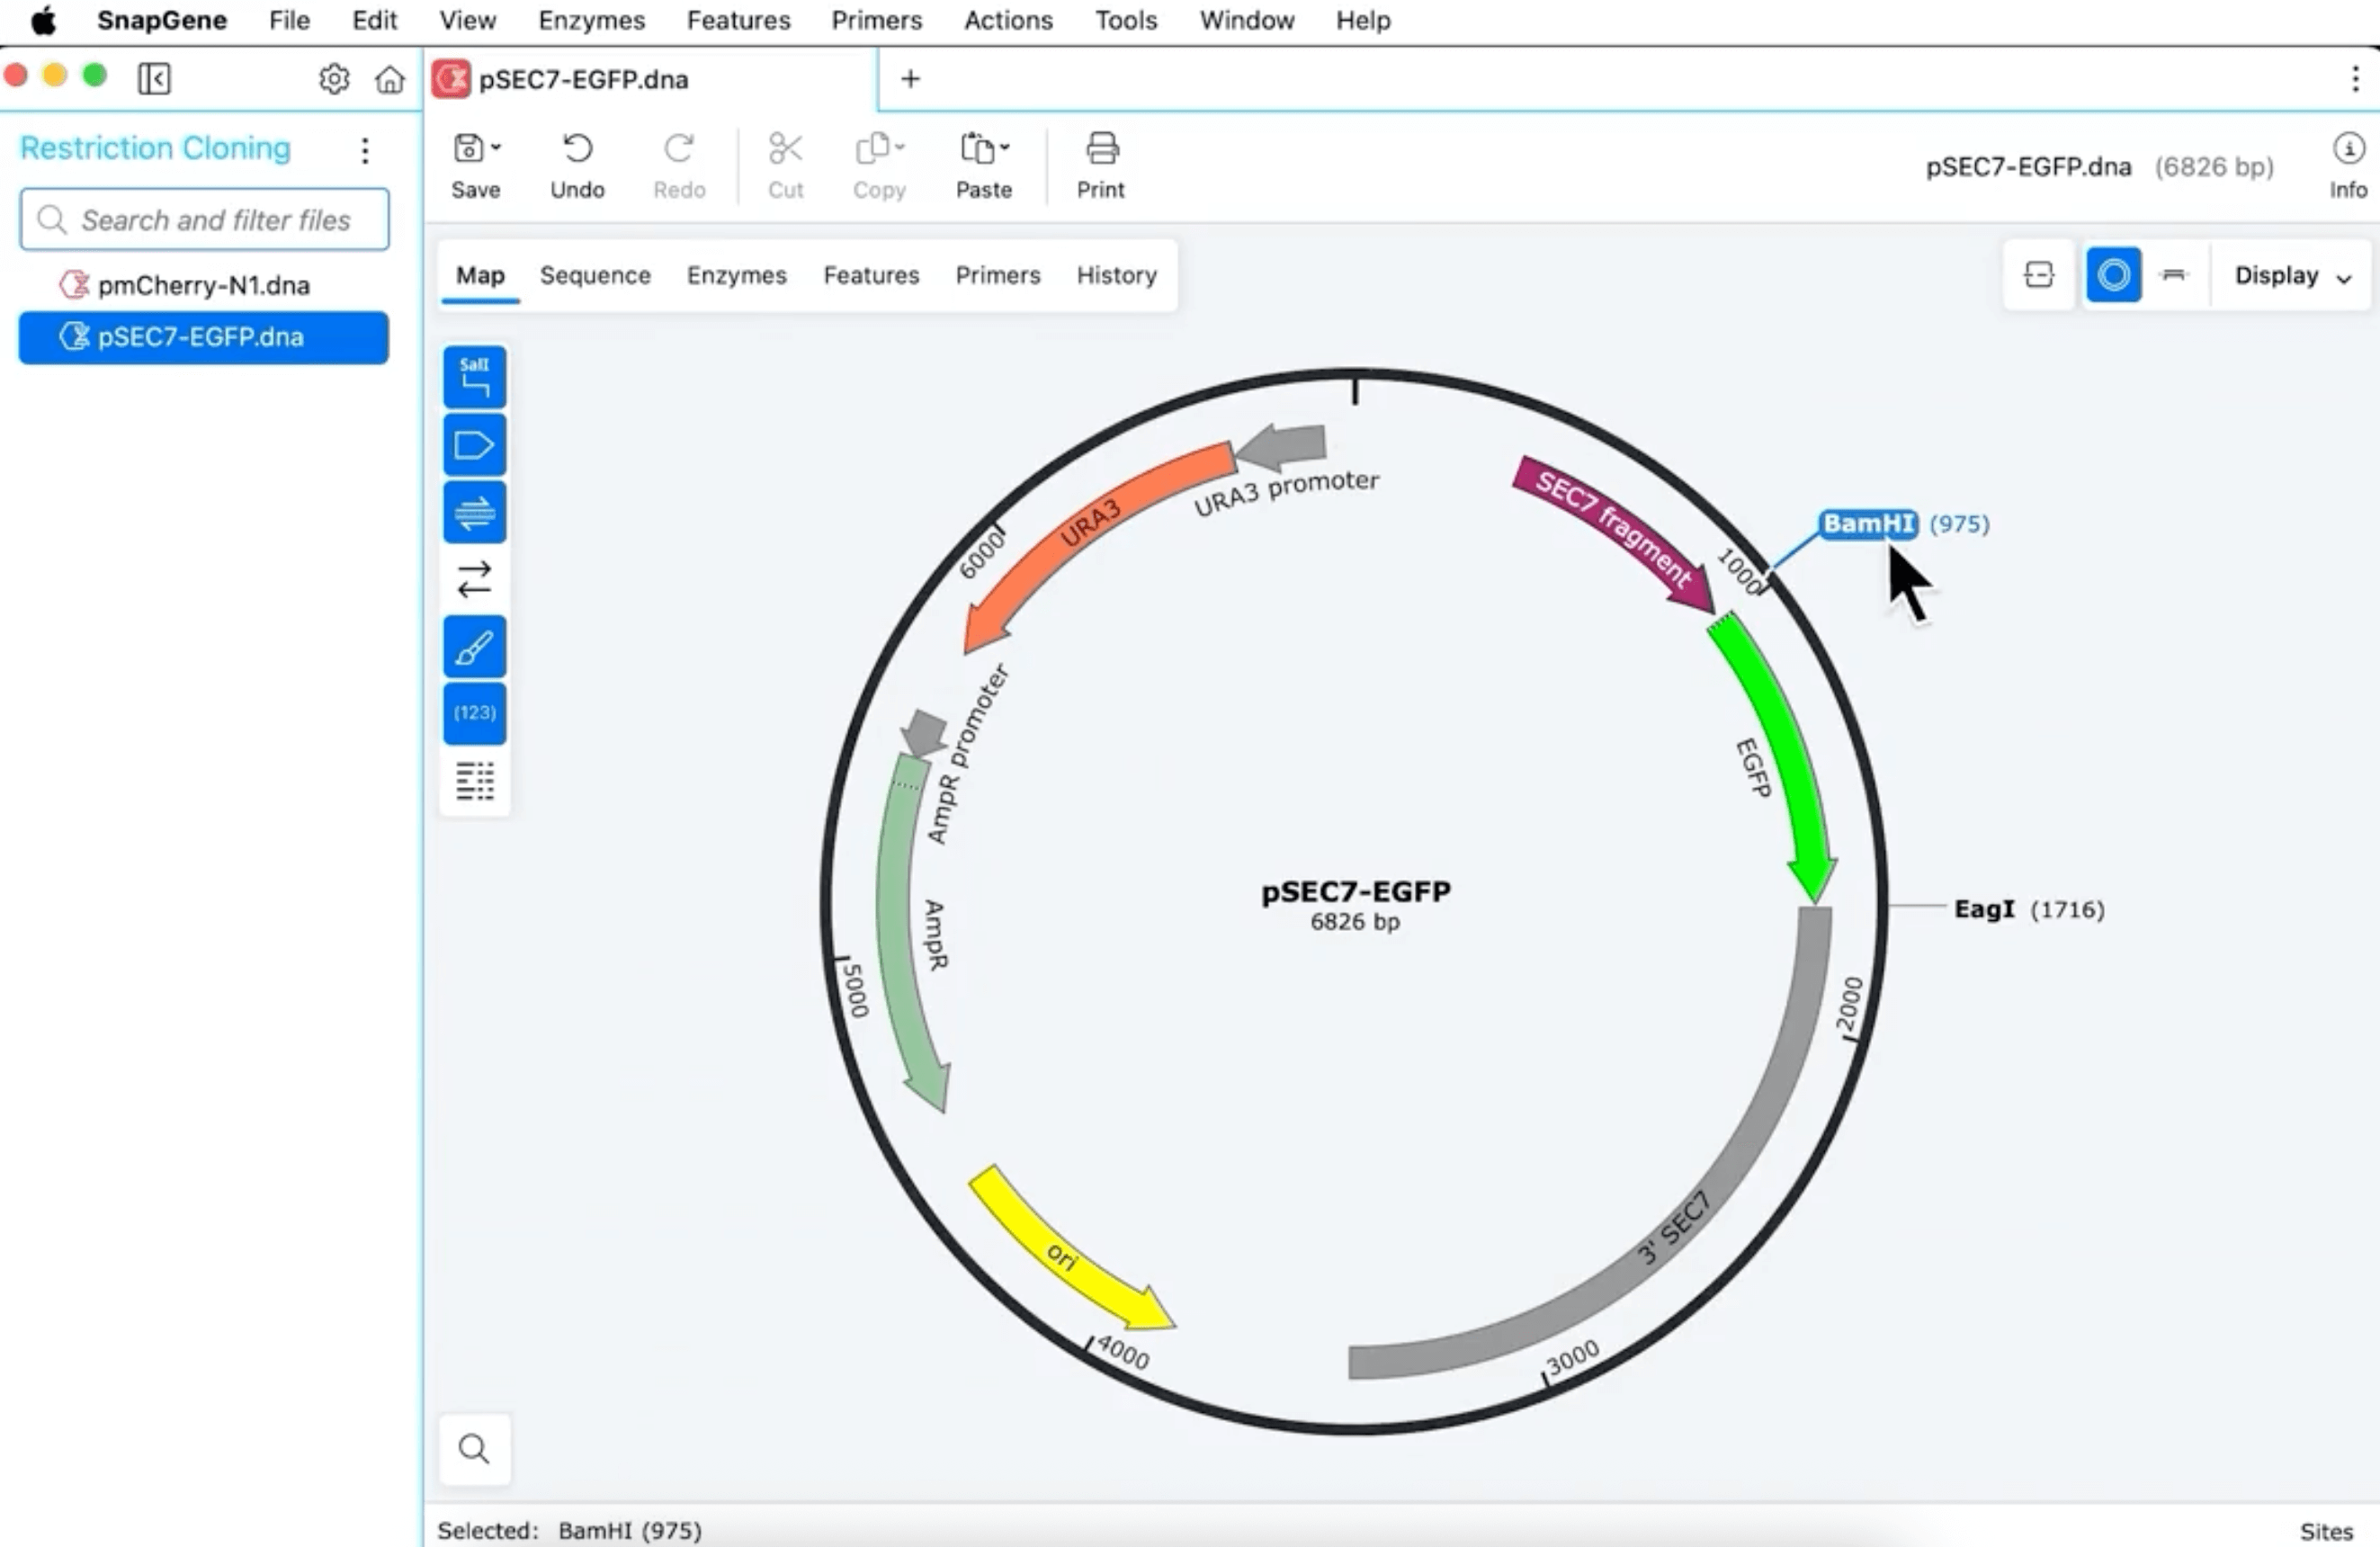Switch to the Sequence tab

pos(594,275)
